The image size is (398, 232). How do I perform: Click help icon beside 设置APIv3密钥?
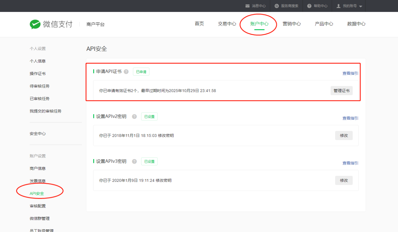134,161
